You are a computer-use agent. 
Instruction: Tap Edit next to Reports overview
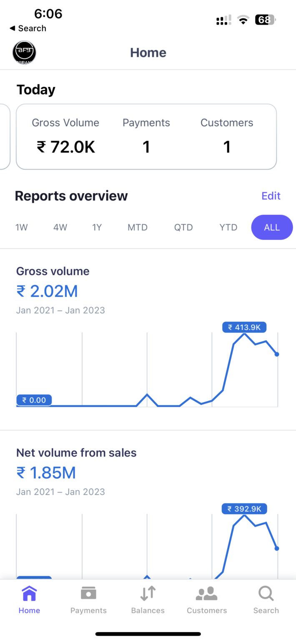(x=271, y=196)
